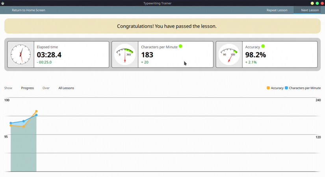This screenshot has height=177, width=325.
Task: Repeat the lesson
Action: coord(277,10)
